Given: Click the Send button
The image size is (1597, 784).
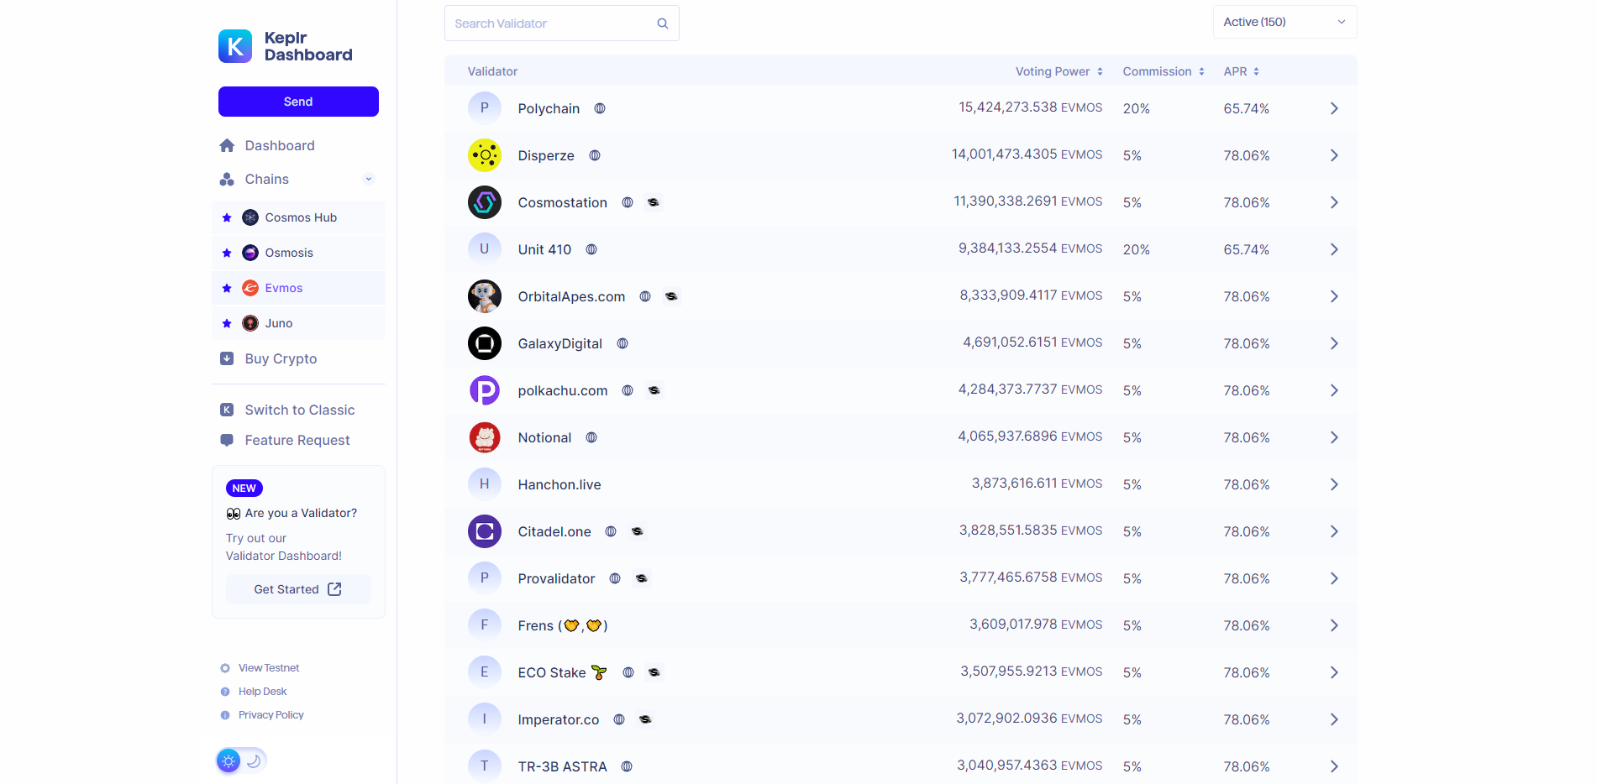Looking at the screenshot, I should [x=298, y=102].
